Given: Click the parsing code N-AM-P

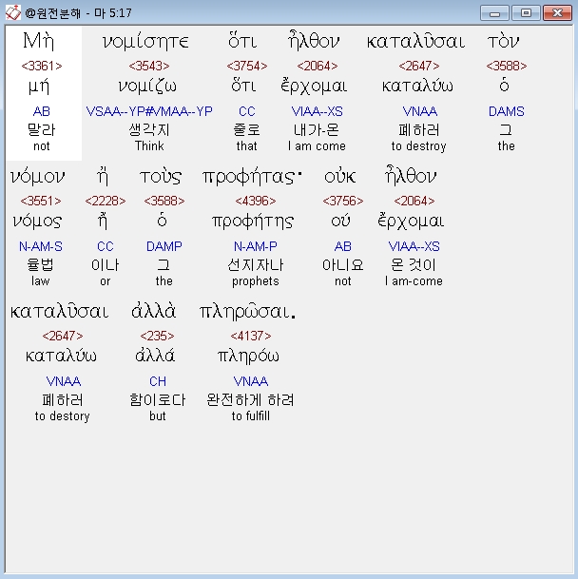Looking at the screenshot, I should tap(256, 246).
